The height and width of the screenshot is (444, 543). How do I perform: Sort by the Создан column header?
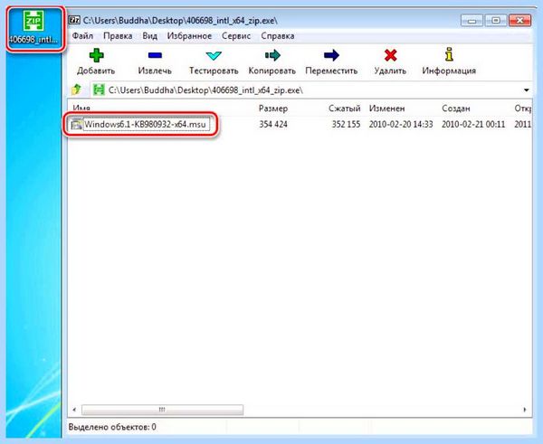click(x=456, y=109)
